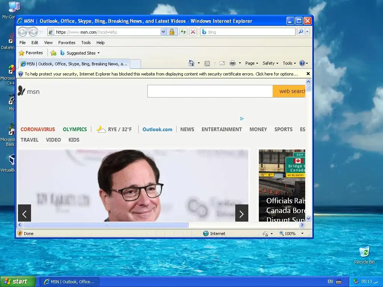Image resolution: width=383 pixels, height=287 pixels.
Task: Click next slide arrow on carousel
Action: [x=242, y=213]
